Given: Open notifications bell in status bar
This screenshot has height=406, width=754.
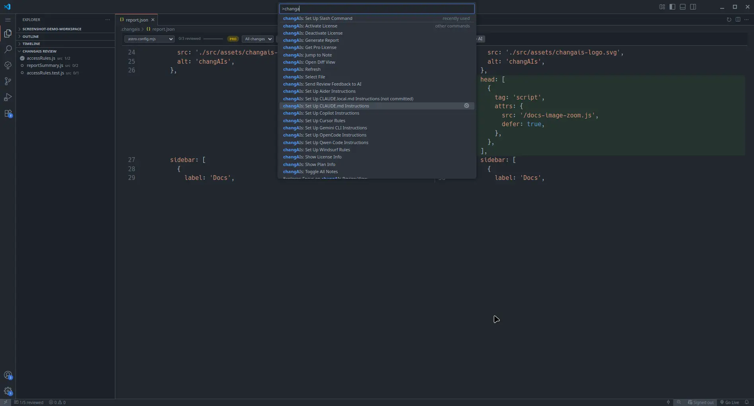Looking at the screenshot, I should 746,402.
